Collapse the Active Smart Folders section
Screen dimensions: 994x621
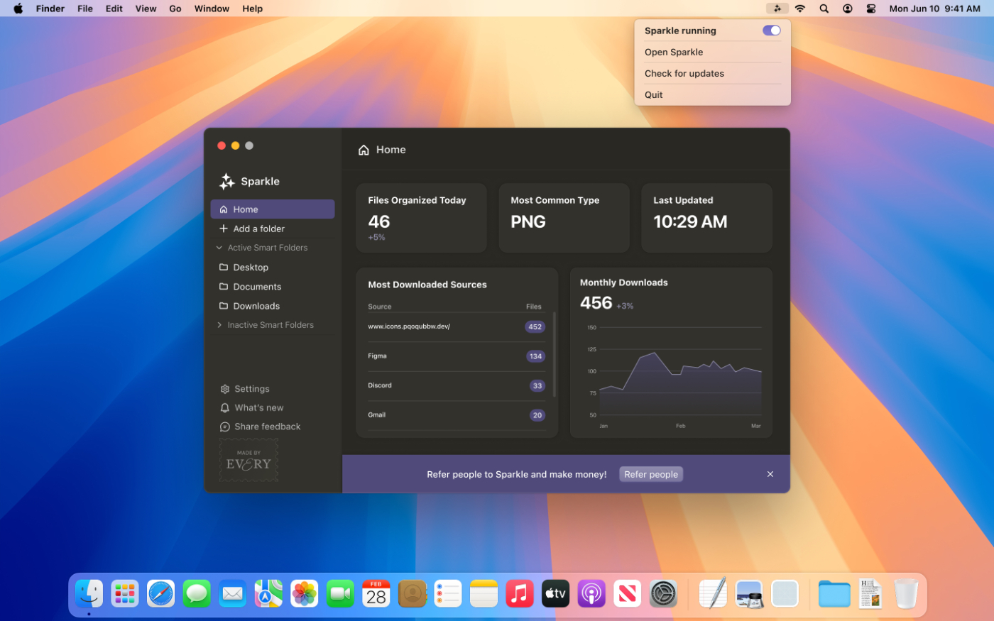pyautogui.click(x=219, y=248)
